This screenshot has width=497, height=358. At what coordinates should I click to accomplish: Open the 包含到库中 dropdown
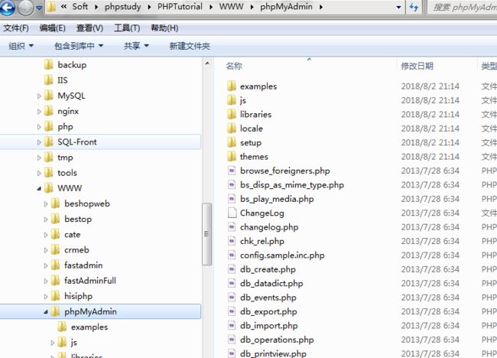79,46
